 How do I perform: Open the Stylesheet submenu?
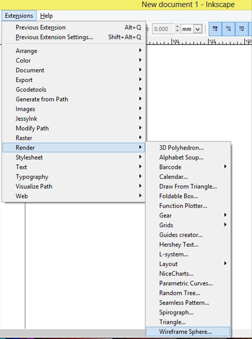(x=73, y=157)
